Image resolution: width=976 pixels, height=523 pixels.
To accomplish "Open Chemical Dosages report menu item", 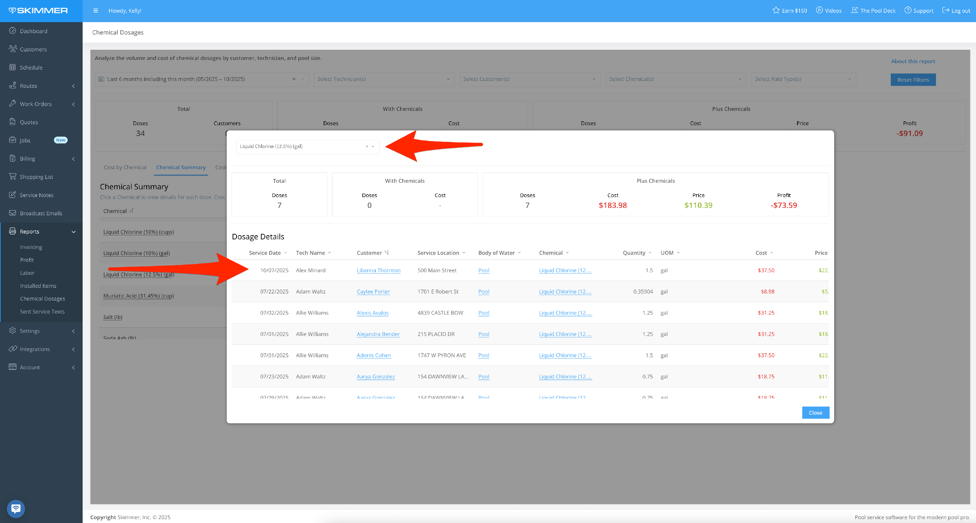I will pyautogui.click(x=42, y=299).
